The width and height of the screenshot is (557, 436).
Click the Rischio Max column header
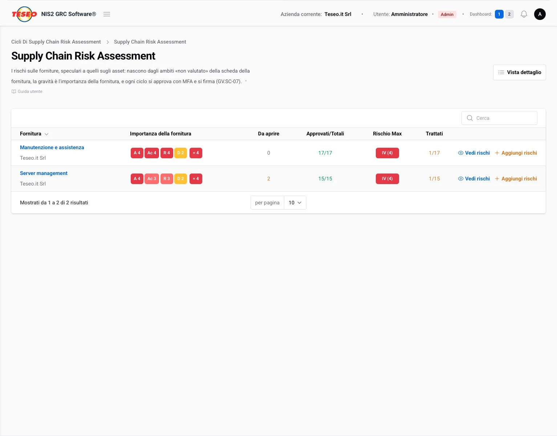[x=387, y=134]
